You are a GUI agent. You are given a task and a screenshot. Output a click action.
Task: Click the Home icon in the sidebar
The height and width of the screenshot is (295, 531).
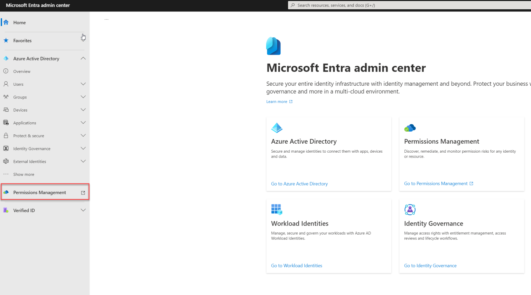tap(6, 22)
